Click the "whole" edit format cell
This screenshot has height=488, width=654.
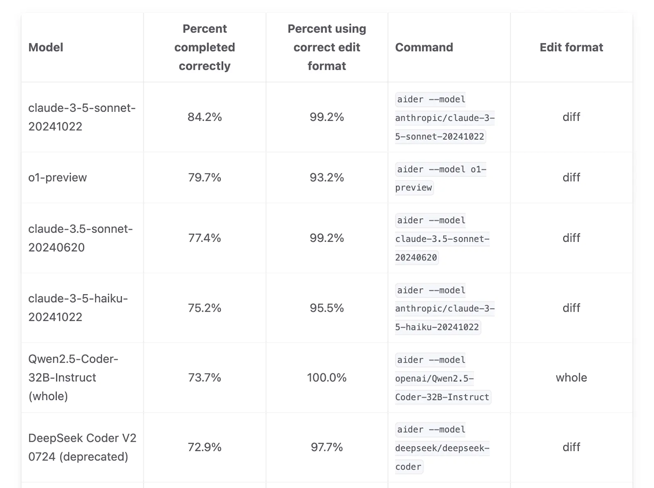(x=571, y=377)
